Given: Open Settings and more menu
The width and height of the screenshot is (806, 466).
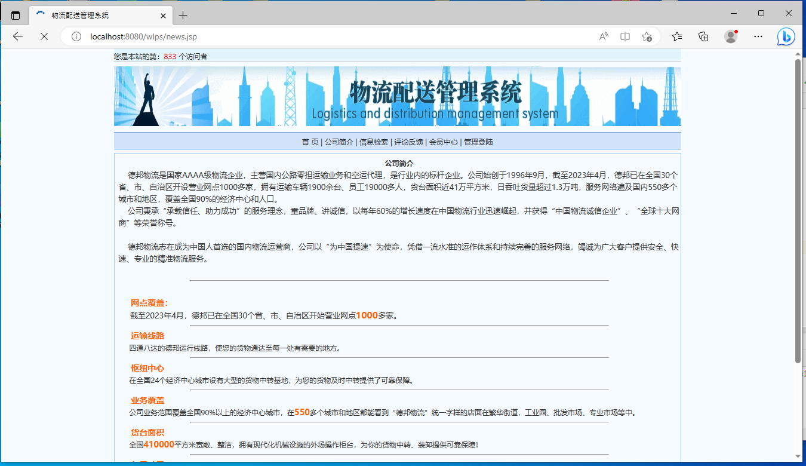Looking at the screenshot, I should pos(758,36).
